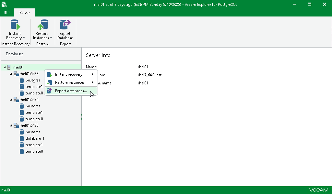Open the Instant Recovery dropdown arrow

point(24,38)
